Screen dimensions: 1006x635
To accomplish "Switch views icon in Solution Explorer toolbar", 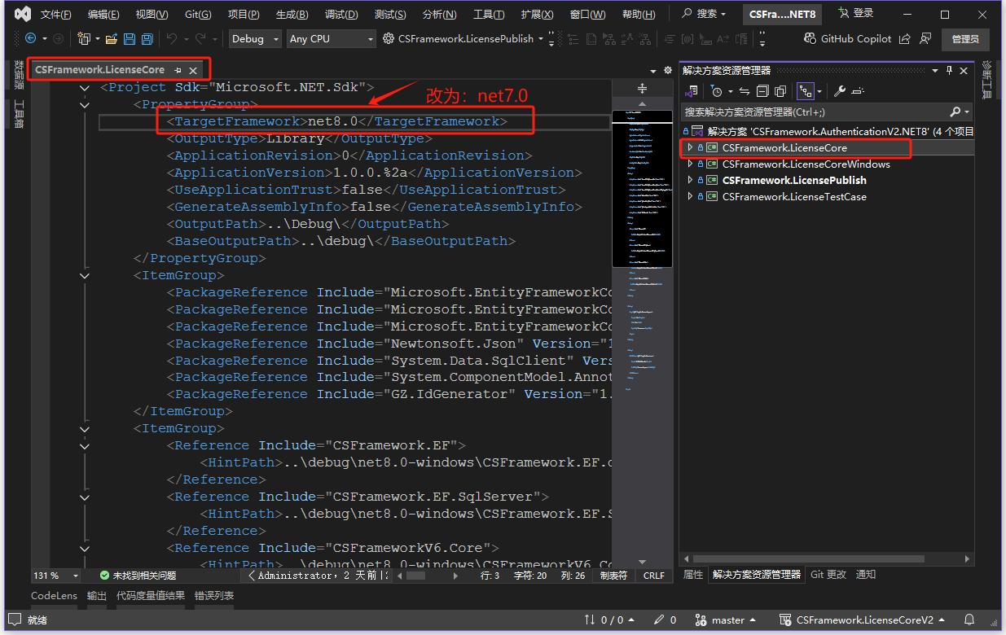I will click(x=692, y=91).
